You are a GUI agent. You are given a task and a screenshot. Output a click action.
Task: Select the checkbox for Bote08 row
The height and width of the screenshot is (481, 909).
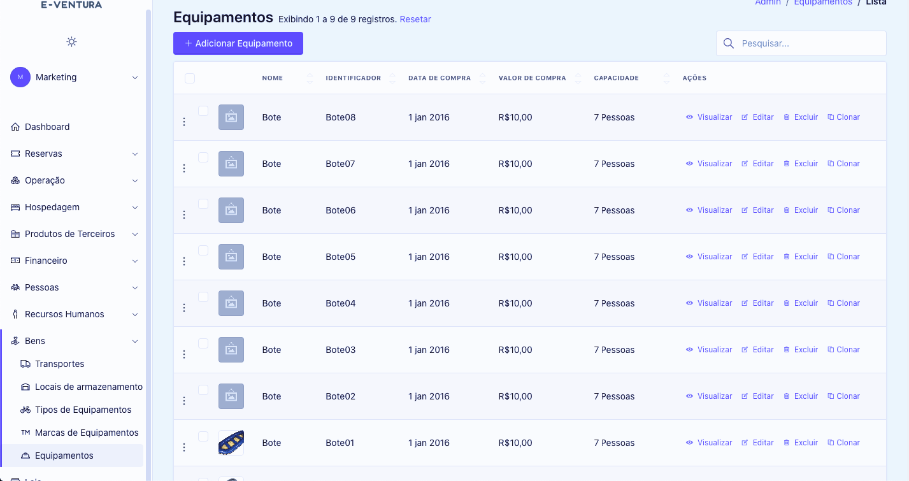(203, 111)
